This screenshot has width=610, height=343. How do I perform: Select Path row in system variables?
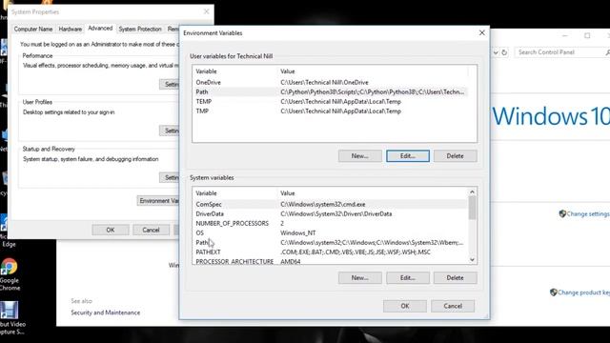(x=331, y=243)
